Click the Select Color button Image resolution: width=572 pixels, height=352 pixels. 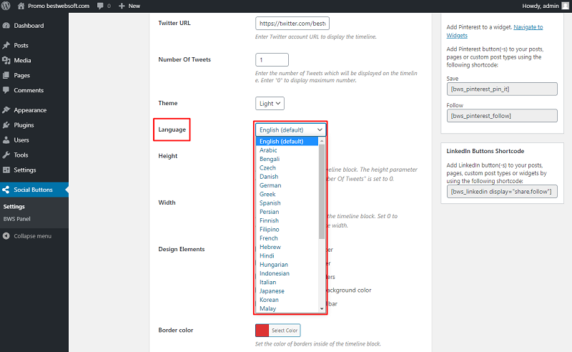(x=285, y=331)
